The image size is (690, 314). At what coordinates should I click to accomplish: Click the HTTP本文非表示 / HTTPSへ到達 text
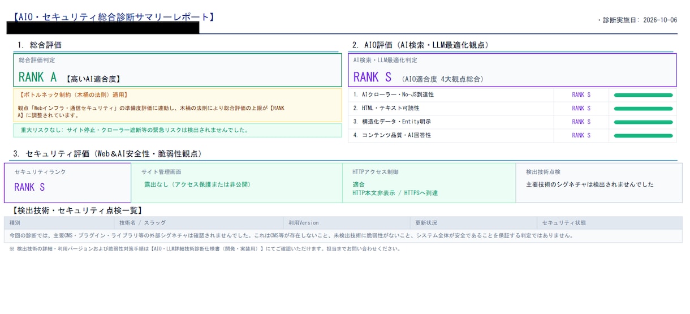coord(395,193)
